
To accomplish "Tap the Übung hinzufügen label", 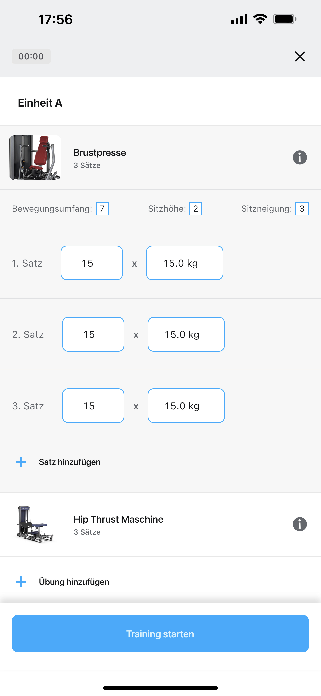I will click(x=74, y=582).
